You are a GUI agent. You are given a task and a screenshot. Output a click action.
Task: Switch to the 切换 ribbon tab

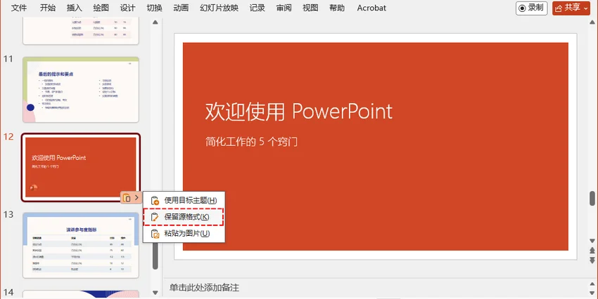tap(154, 8)
